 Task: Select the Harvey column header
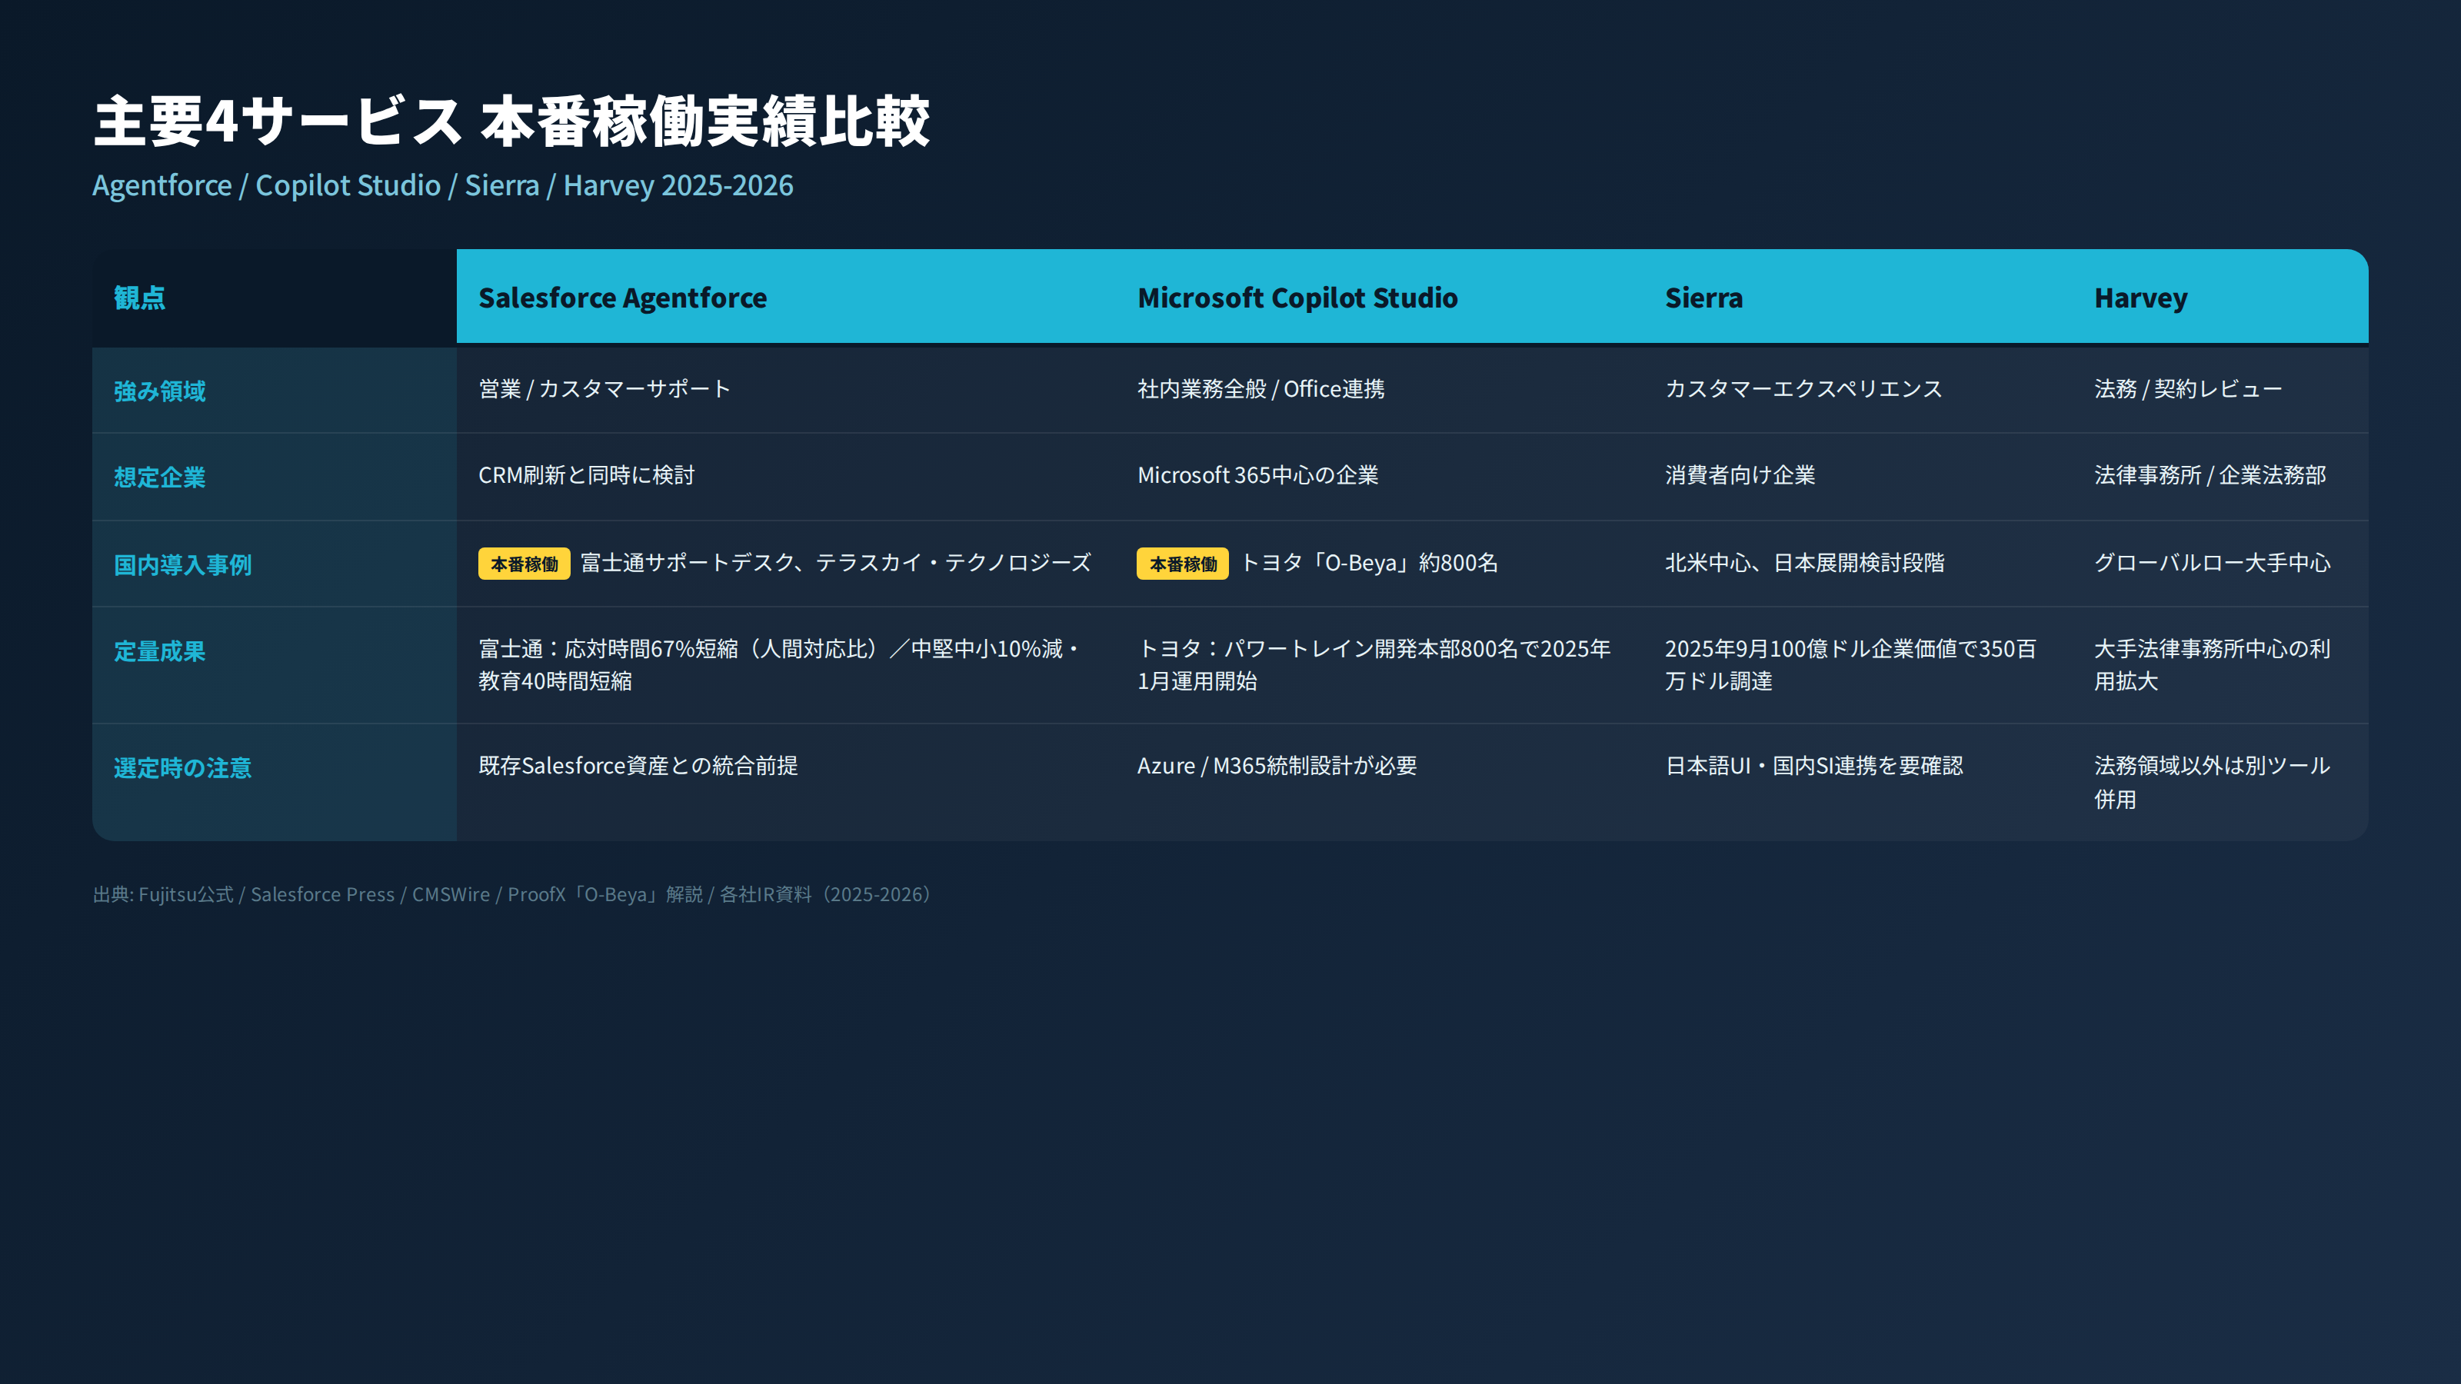pyautogui.click(x=2220, y=297)
